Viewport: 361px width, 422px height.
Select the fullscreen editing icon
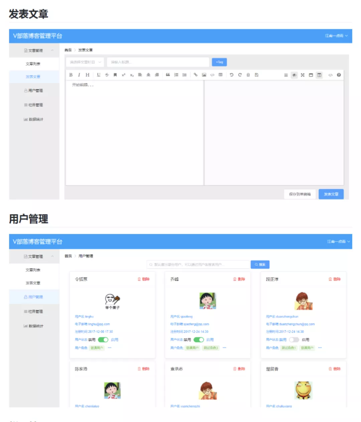coord(302,75)
